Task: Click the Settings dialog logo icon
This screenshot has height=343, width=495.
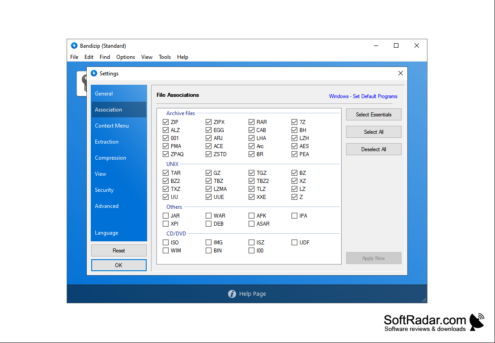Action: pos(94,74)
